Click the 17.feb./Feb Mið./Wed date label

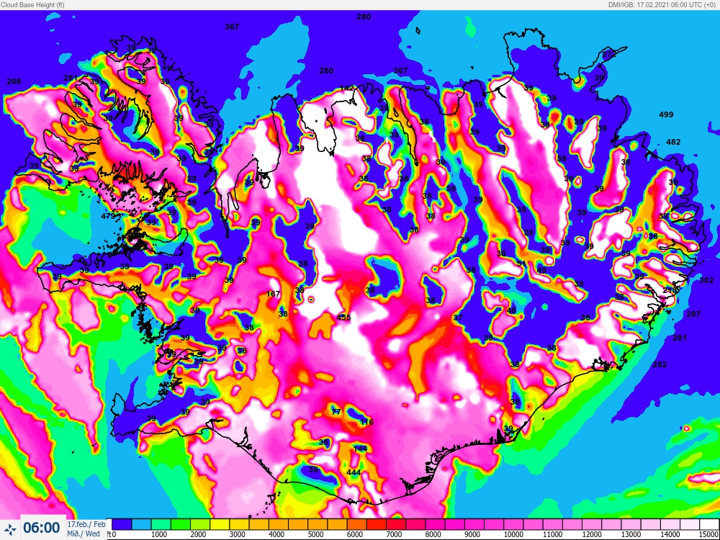(x=86, y=528)
